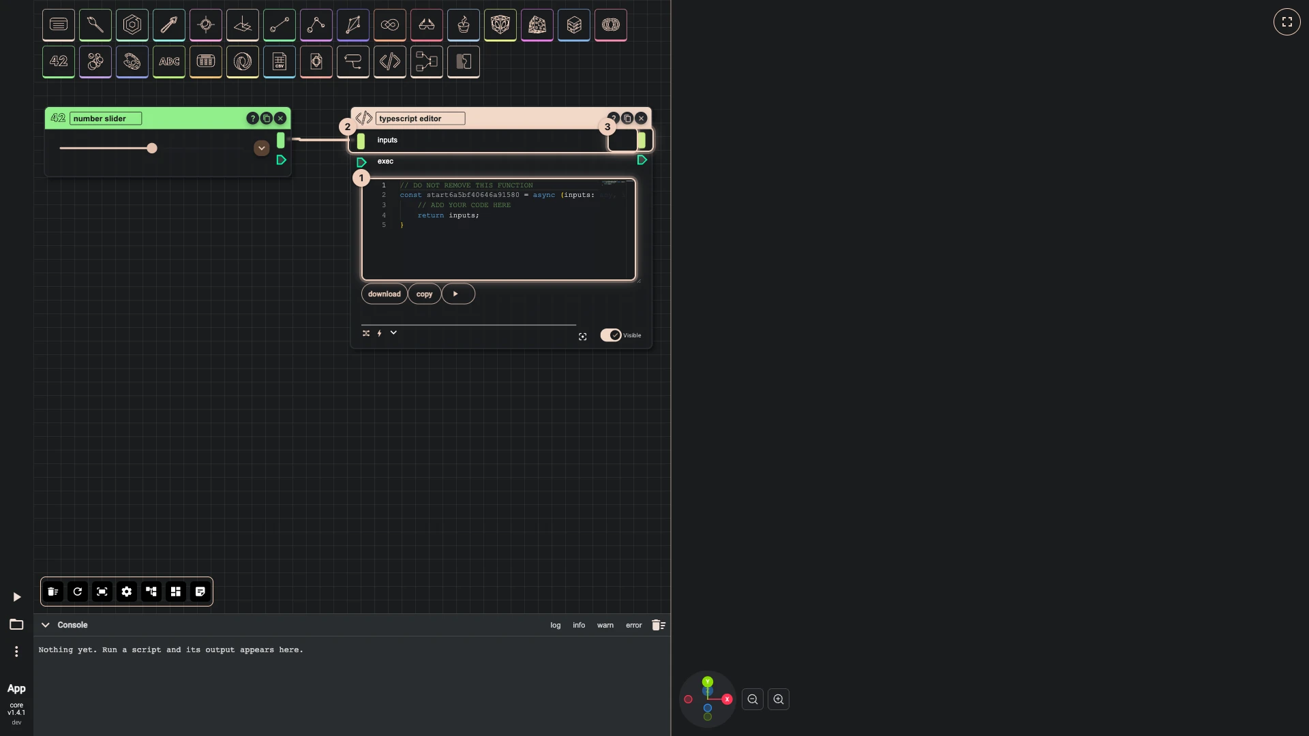Screen dimensions: 1309x736
Task: Open the flowchart nodes category icon
Action: [427, 61]
